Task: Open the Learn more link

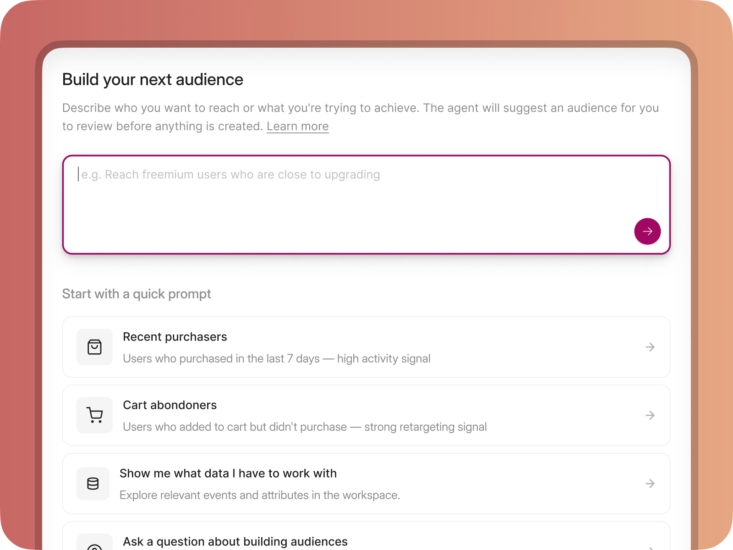Action: coord(298,126)
